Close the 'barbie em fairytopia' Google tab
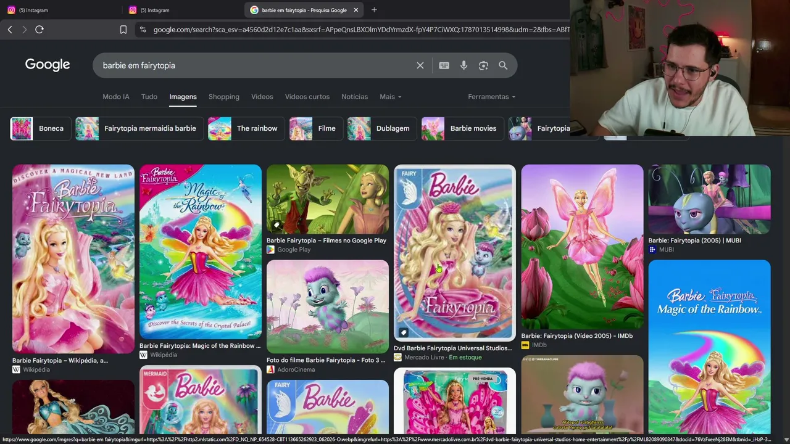Viewport: 790px width, 444px height. [355, 10]
